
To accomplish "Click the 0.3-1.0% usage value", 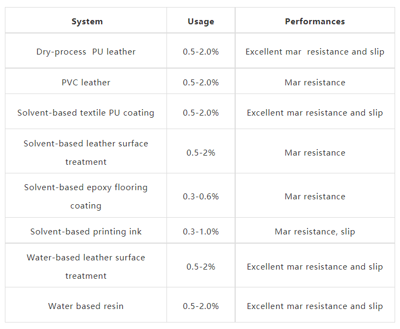I will (201, 232).
